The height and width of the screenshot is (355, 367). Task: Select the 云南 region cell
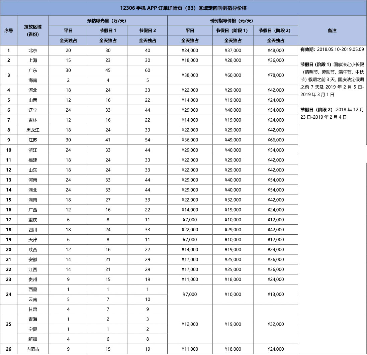tap(33, 299)
